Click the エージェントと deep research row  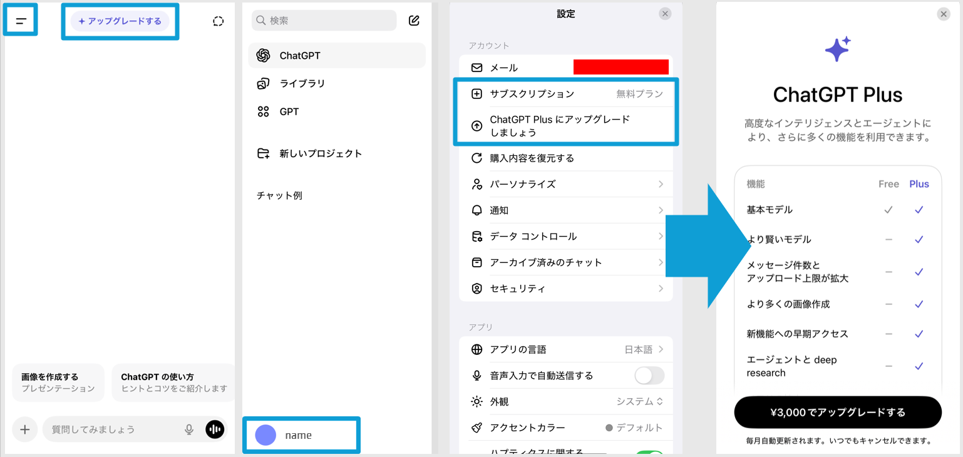point(838,366)
